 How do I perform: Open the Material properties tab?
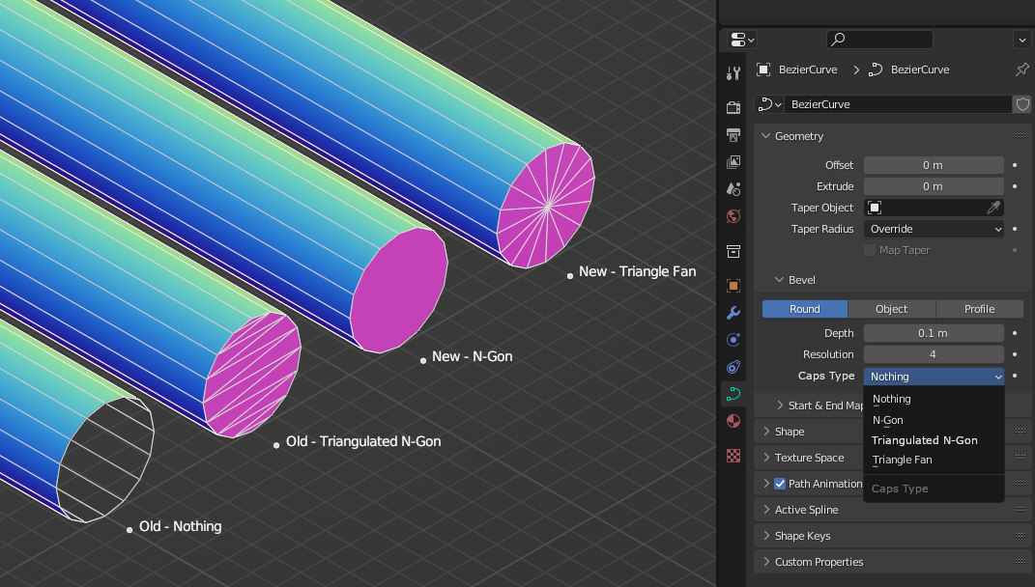[733, 421]
